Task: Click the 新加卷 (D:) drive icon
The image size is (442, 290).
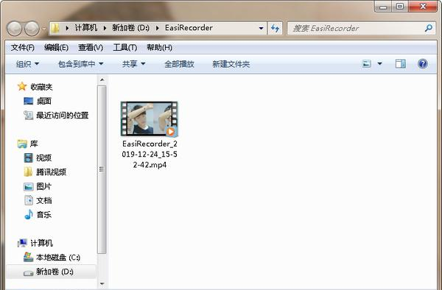Action: [29, 273]
